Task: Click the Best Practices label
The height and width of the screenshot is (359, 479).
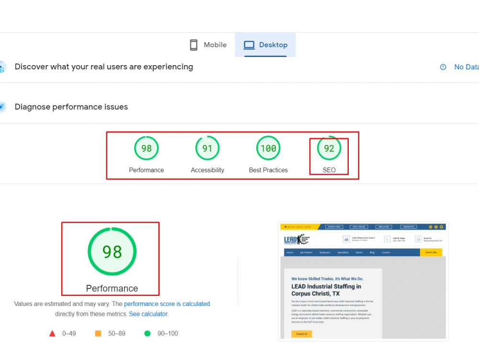Action: pos(268,170)
